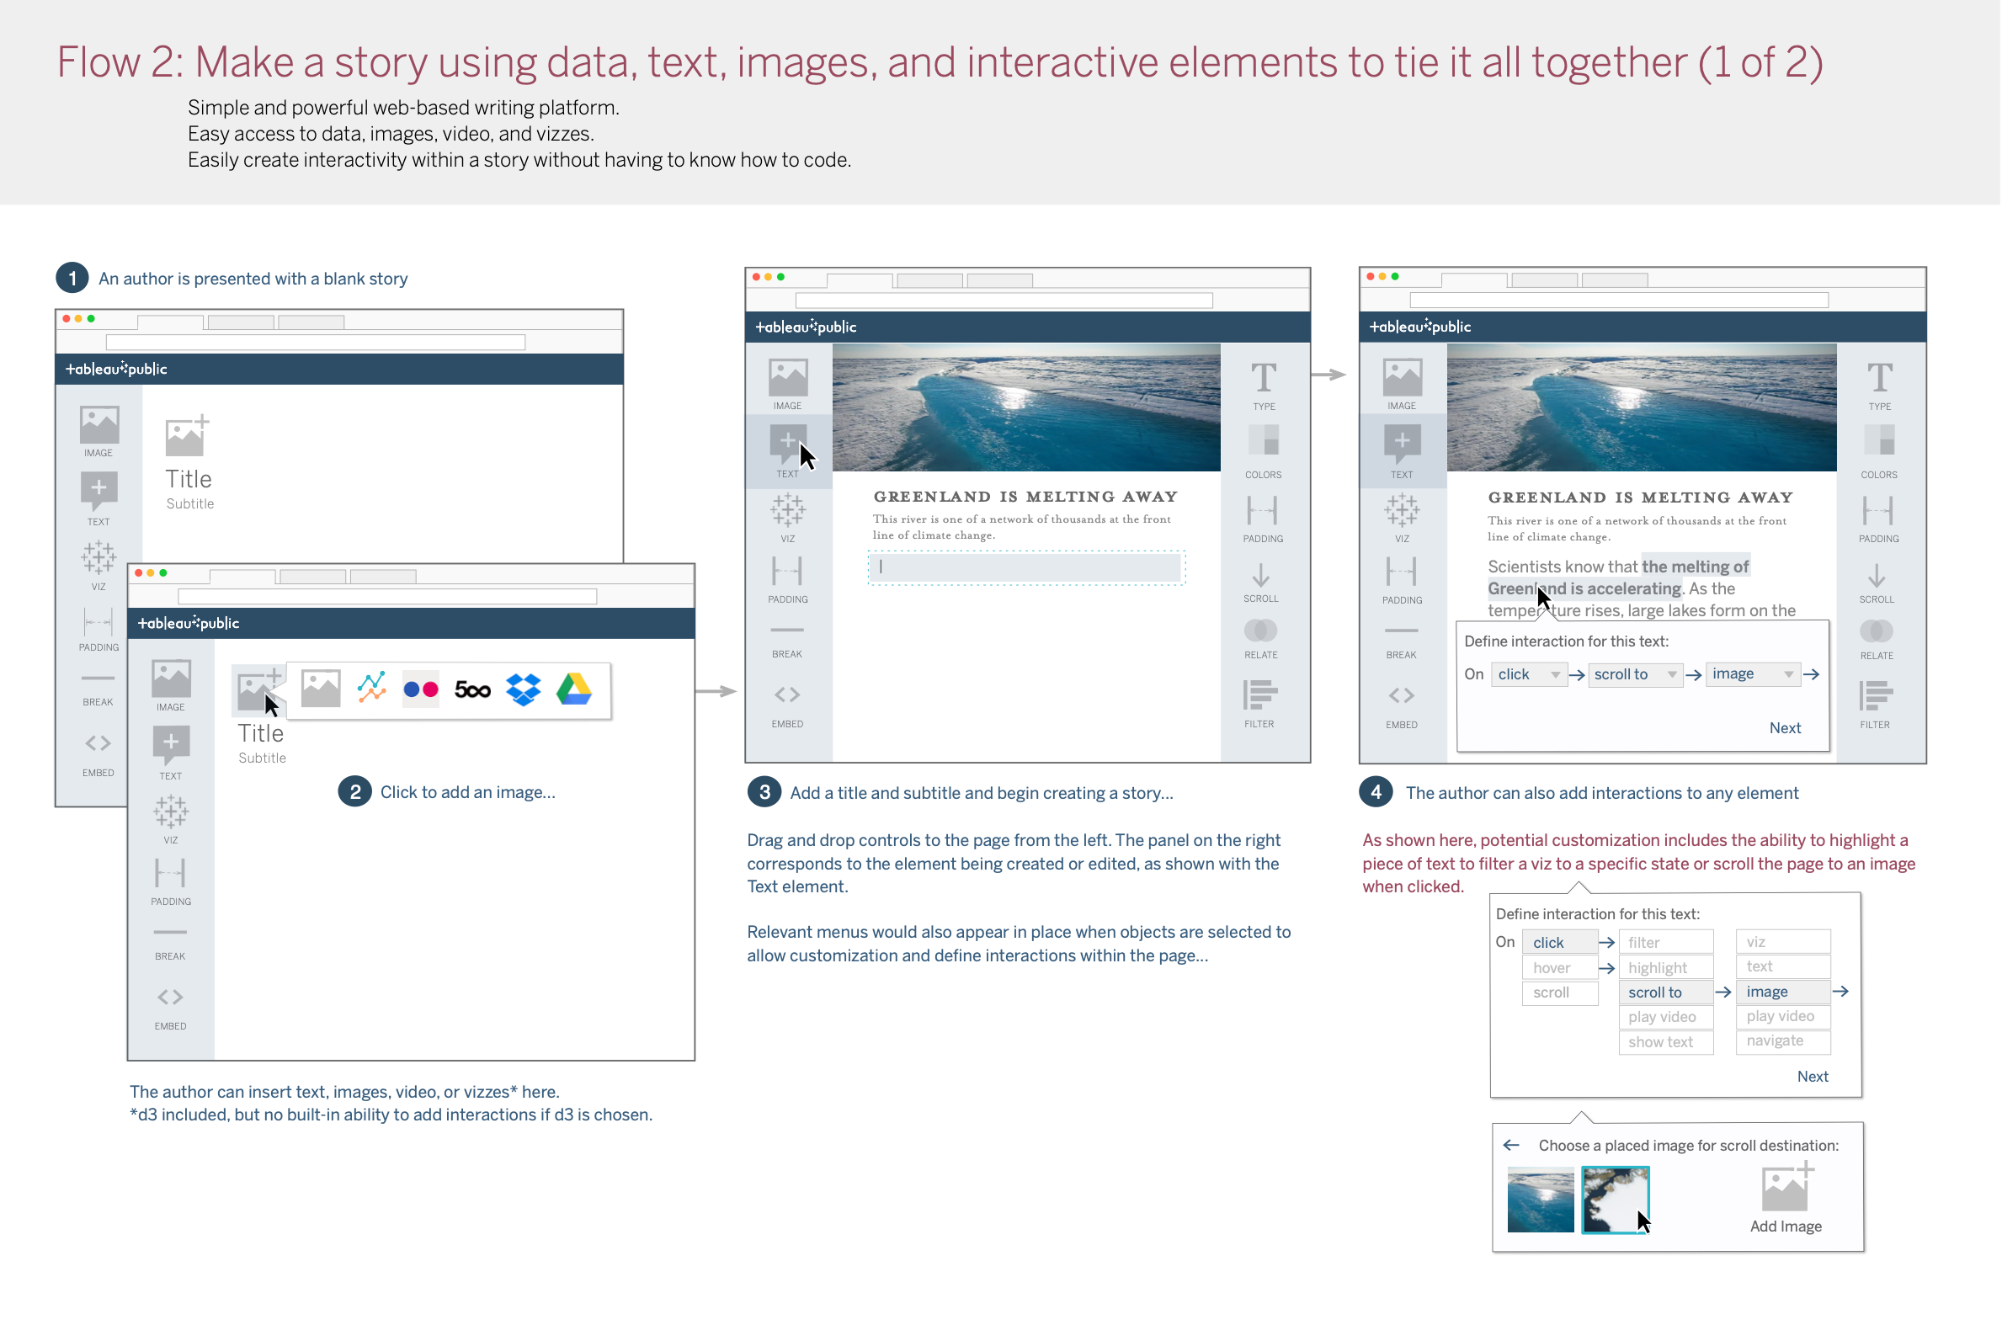Click the add image placeholder in blank story
The height and width of the screenshot is (1325, 2002).
187,435
